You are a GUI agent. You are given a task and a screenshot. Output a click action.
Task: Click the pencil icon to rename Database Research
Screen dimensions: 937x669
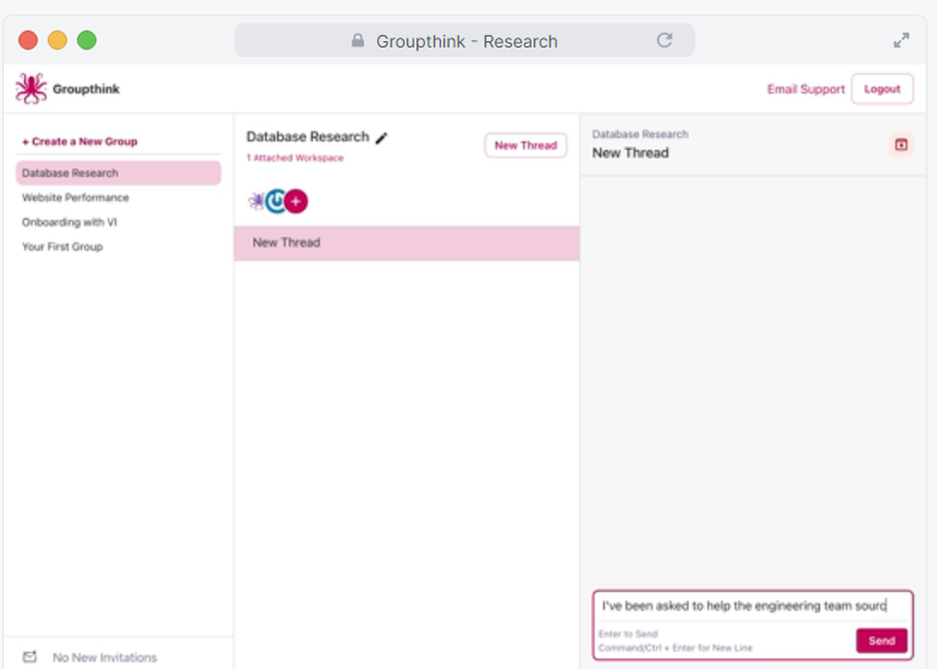[x=382, y=137]
